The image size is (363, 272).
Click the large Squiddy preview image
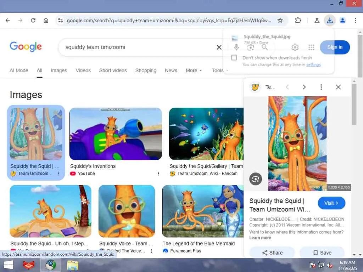point(297,143)
